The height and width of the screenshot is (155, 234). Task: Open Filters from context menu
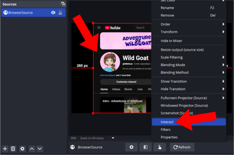point(189,130)
